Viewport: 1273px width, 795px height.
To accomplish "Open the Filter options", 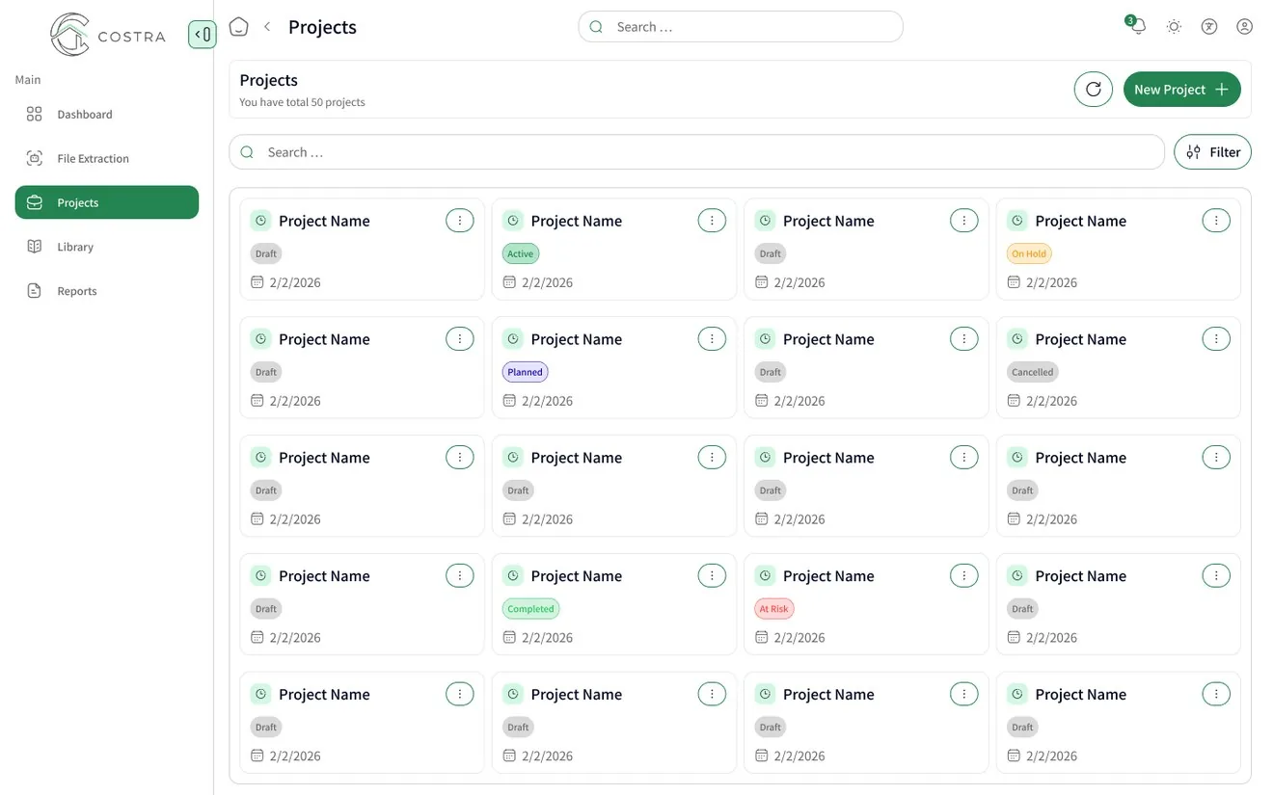I will [x=1213, y=152].
